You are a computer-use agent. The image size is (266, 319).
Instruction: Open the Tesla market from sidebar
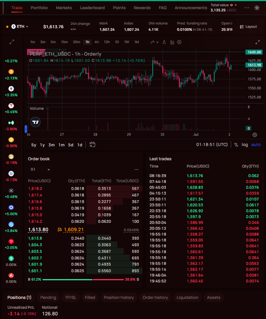11,106
